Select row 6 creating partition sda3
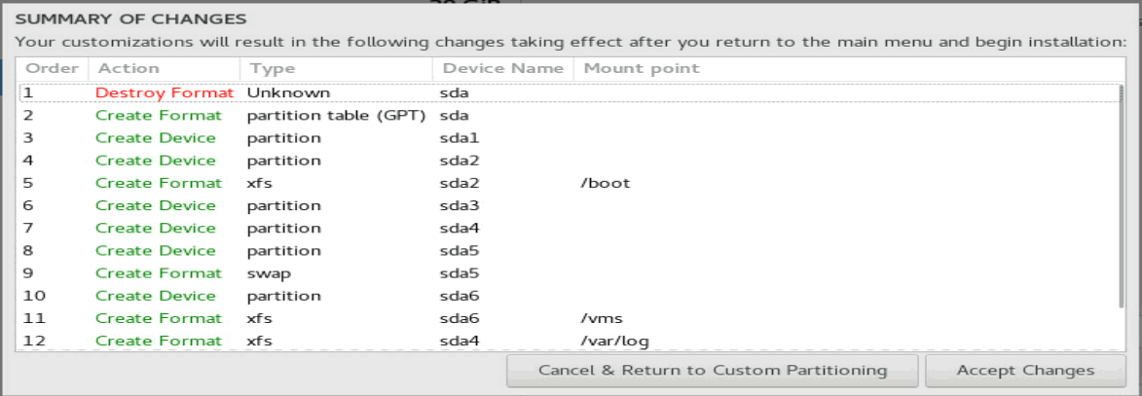Image resolution: width=1142 pixels, height=396 pixels. point(569,206)
